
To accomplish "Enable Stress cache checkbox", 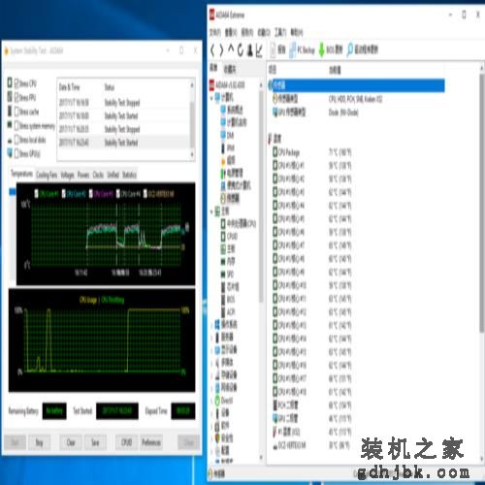I will [x=17, y=112].
